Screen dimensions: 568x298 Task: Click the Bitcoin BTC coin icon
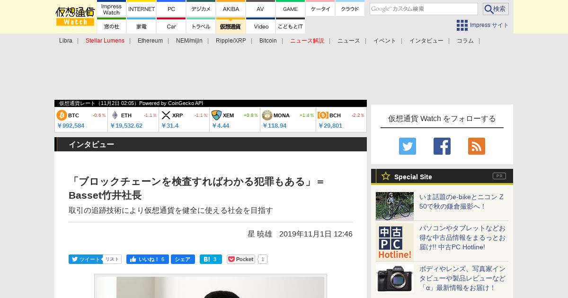tap(62, 115)
